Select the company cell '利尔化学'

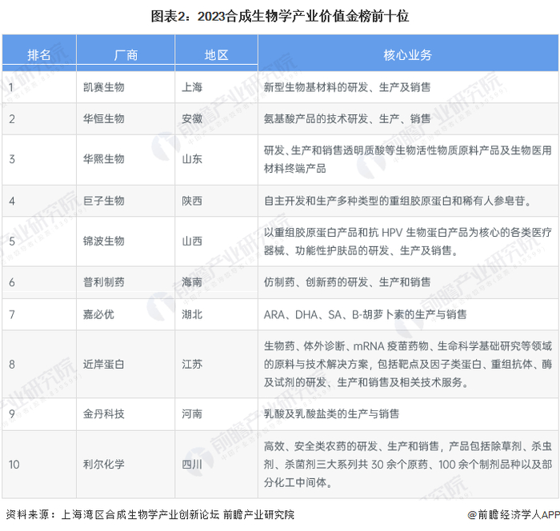click(103, 464)
